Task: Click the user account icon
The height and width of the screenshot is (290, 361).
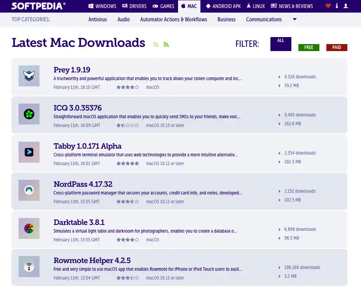Action: (x=346, y=6)
